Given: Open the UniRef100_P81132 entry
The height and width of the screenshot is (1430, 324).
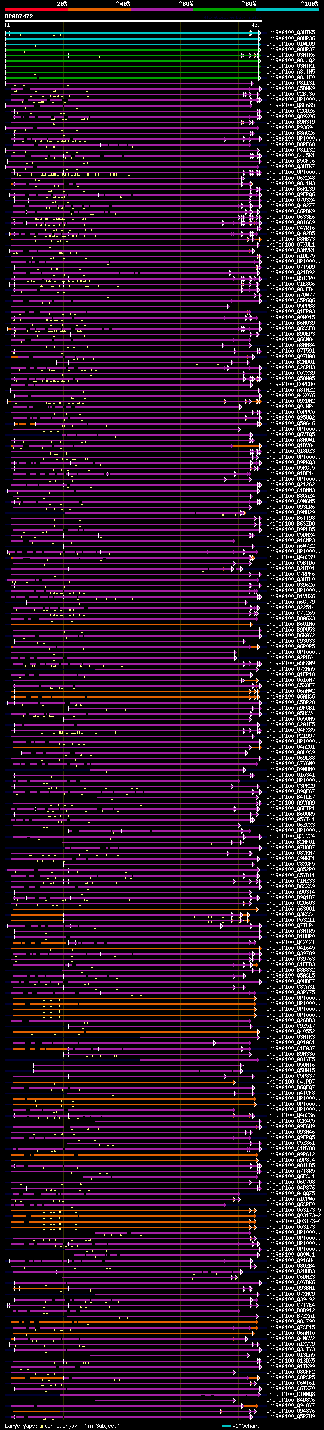Looking at the screenshot, I should [x=291, y=150].
